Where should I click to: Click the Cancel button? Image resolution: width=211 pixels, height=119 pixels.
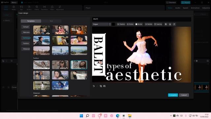(184, 95)
